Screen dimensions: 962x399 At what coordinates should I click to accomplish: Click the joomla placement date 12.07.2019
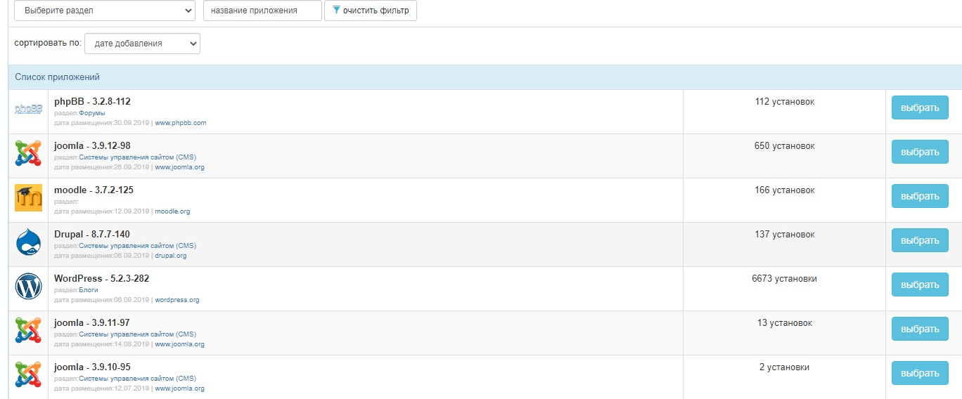(x=132, y=388)
